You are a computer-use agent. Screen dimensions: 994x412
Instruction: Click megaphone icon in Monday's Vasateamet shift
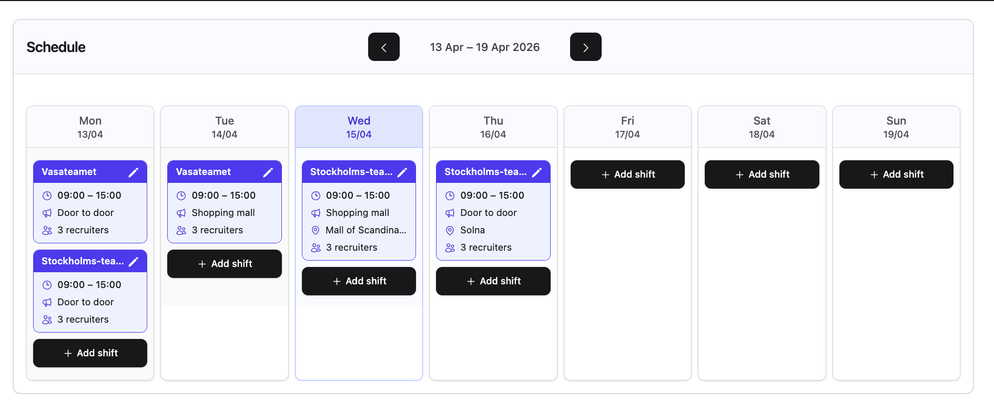point(47,213)
